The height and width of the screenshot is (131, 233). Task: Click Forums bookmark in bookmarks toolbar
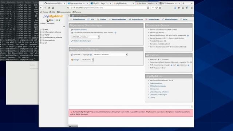click(x=77, y=12)
